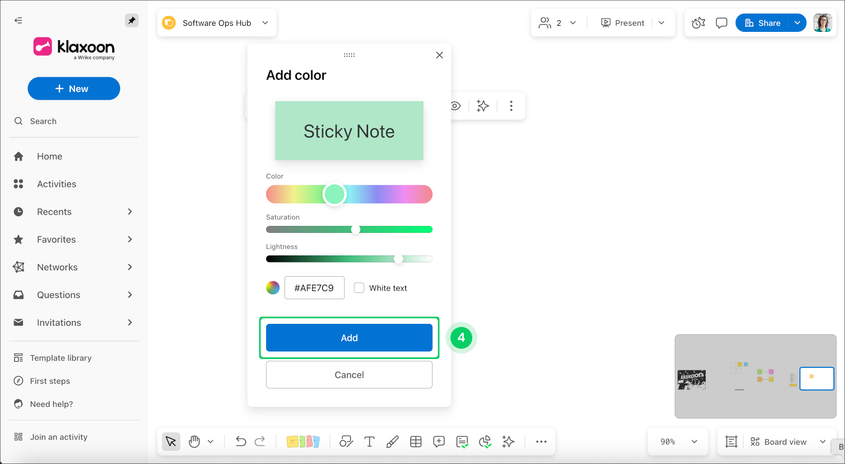
Task: Open the 90% zoom level dropdown
Action: click(x=678, y=441)
